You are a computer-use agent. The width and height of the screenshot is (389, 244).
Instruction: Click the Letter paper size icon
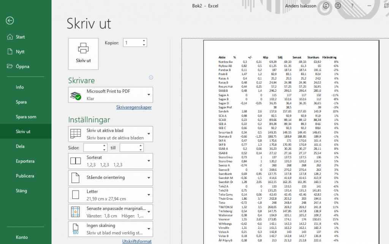coord(76,195)
